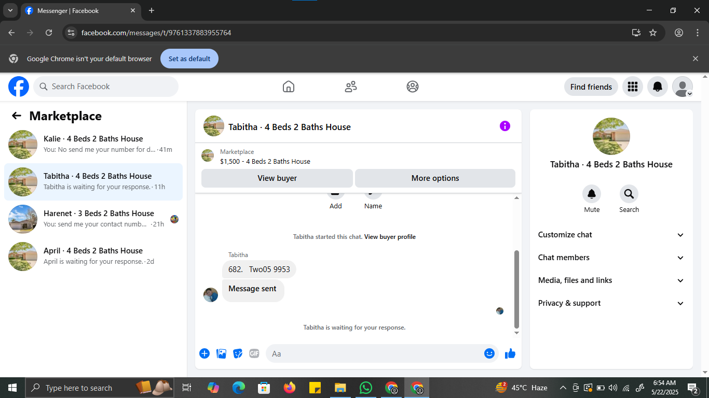Image resolution: width=709 pixels, height=398 pixels.
Task: Open the Facebook Home feed icon
Action: click(x=289, y=87)
